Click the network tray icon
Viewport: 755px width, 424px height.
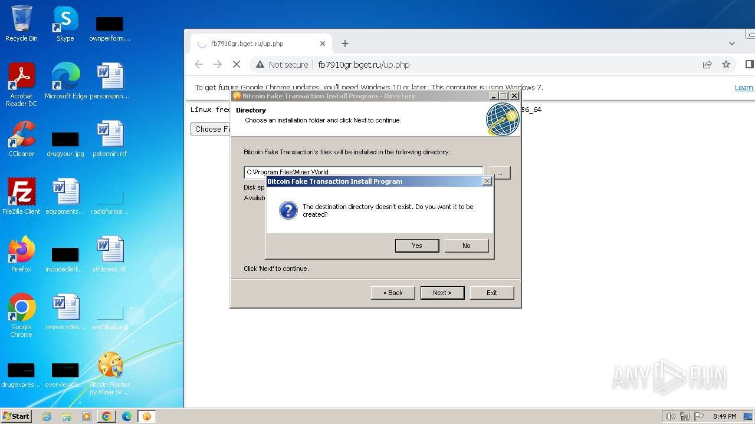[685, 416]
